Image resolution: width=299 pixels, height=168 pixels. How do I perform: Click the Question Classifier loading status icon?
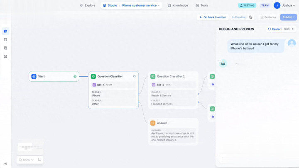click(134, 76)
